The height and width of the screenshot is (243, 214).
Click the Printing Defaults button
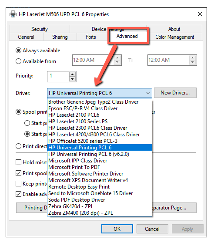tap(32, 208)
